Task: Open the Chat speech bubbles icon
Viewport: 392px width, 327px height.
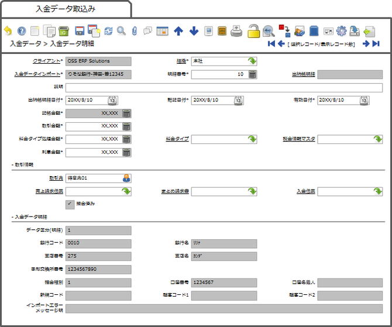Action: pyautogui.click(x=148, y=31)
